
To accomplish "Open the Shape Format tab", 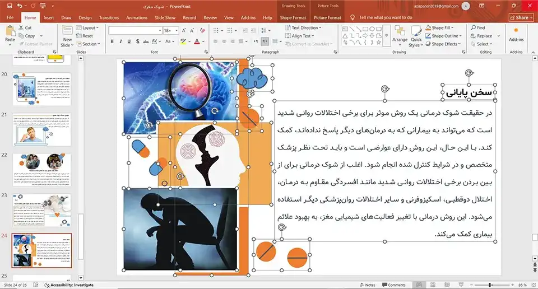I will [x=293, y=17].
